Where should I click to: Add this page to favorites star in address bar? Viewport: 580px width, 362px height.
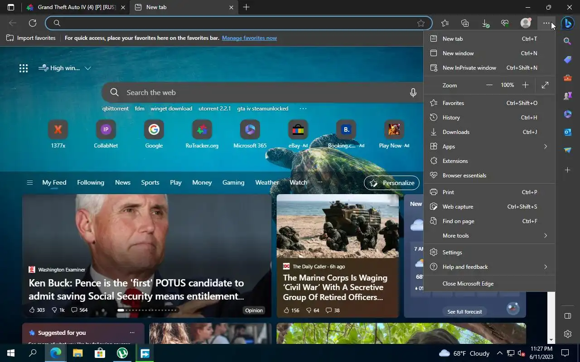point(421,23)
